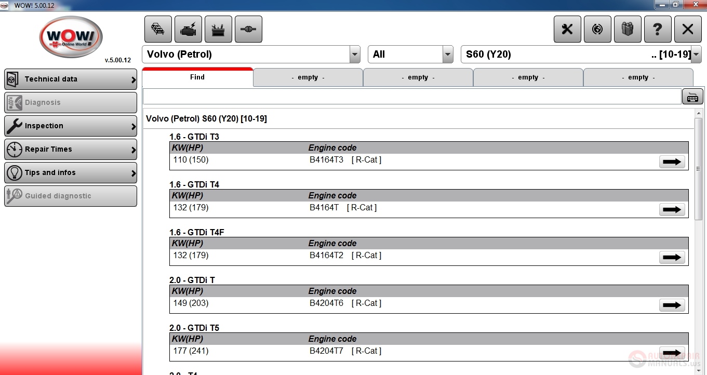Select the 1.6 - GTDi T3 heading
The width and height of the screenshot is (707, 375).
(x=194, y=137)
